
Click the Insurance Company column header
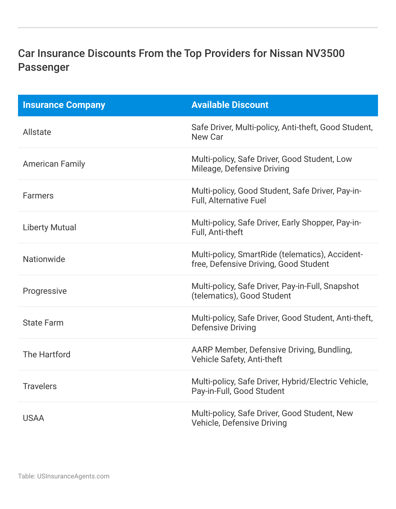point(64,105)
